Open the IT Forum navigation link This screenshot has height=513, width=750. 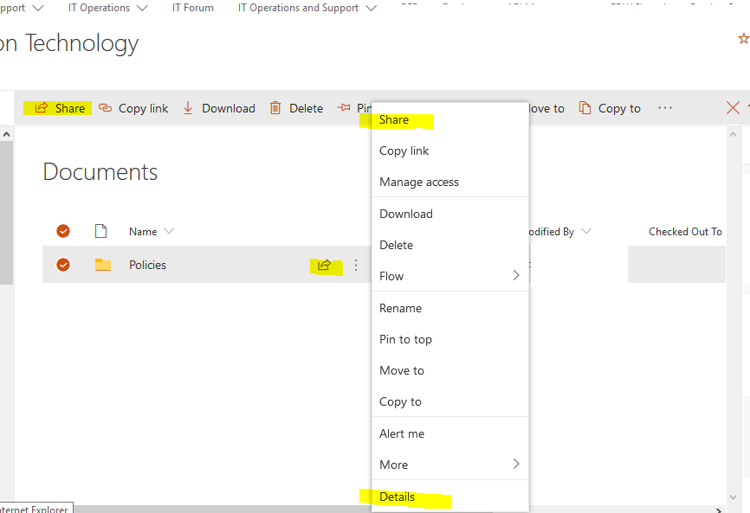(x=193, y=8)
